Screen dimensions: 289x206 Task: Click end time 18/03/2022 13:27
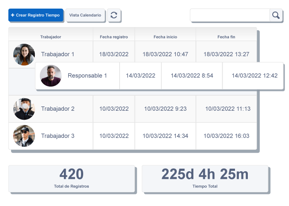pyautogui.click(x=226, y=54)
